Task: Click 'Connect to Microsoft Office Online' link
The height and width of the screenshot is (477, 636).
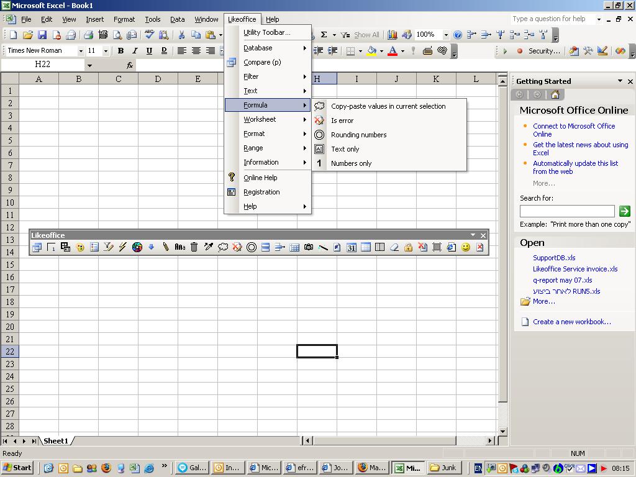Action: 574,130
